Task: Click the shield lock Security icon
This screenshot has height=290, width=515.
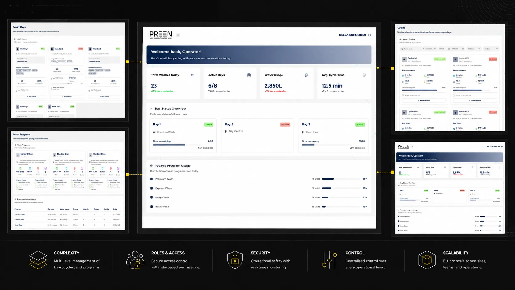Action: pos(235,260)
